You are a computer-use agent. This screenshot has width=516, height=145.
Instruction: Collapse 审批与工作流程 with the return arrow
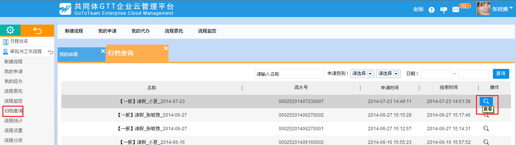pyautogui.click(x=50, y=52)
